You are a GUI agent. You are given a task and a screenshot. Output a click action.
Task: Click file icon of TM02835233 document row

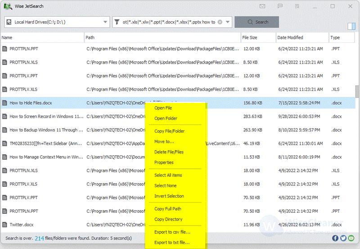[x=4, y=143]
